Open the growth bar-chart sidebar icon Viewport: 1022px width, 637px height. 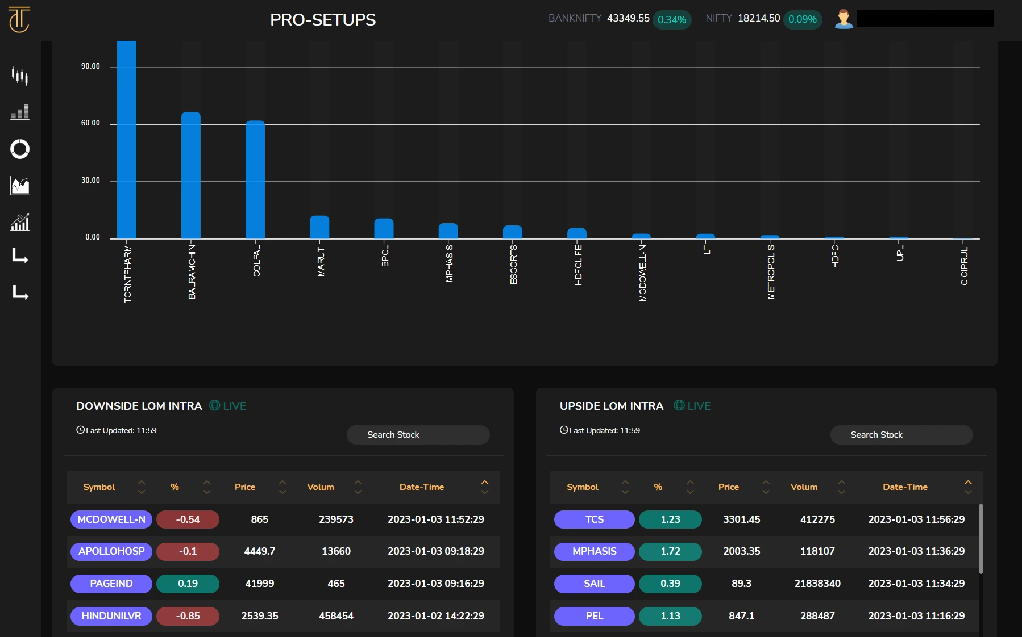tap(20, 222)
